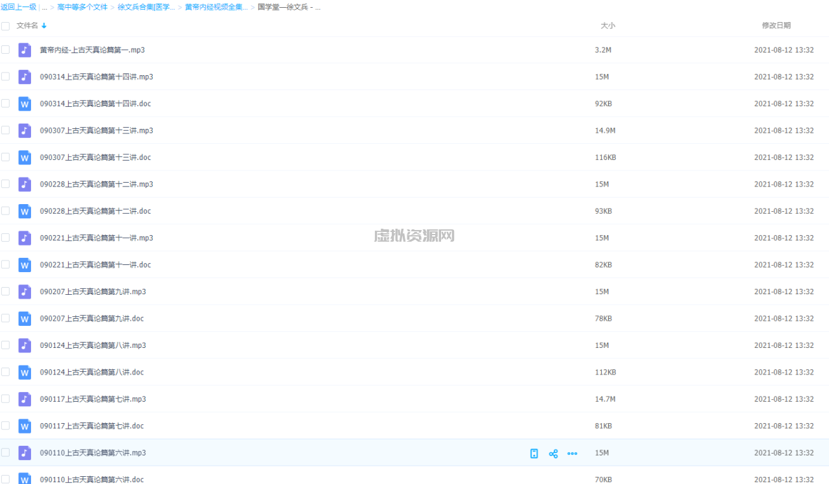Sort by 大小 column header
The image size is (829, 484).
(x=608, y=26)
